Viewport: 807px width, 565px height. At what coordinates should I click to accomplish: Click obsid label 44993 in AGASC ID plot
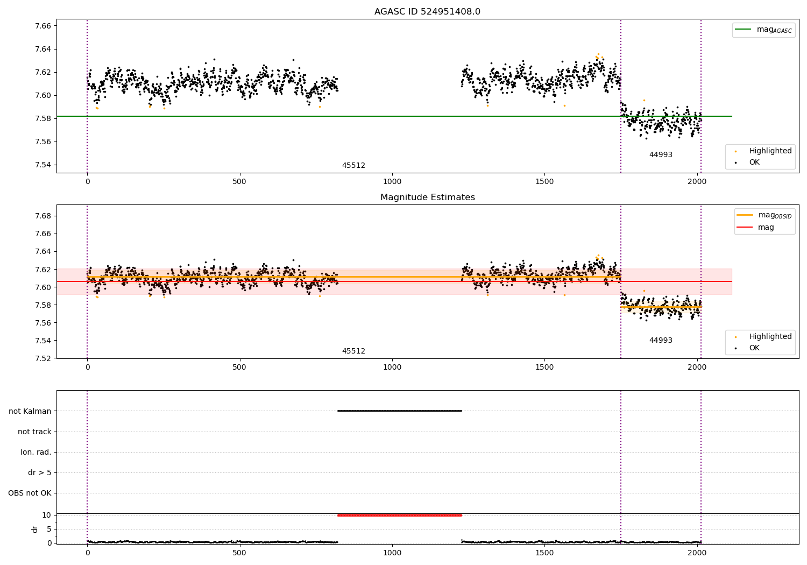pos(661,155)
